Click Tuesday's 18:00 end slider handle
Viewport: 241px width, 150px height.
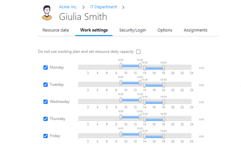coord(164,85)
